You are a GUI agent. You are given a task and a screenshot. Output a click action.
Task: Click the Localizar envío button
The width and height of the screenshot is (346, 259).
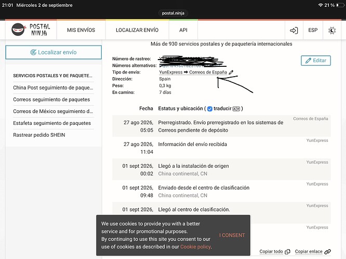coord(54,52)
